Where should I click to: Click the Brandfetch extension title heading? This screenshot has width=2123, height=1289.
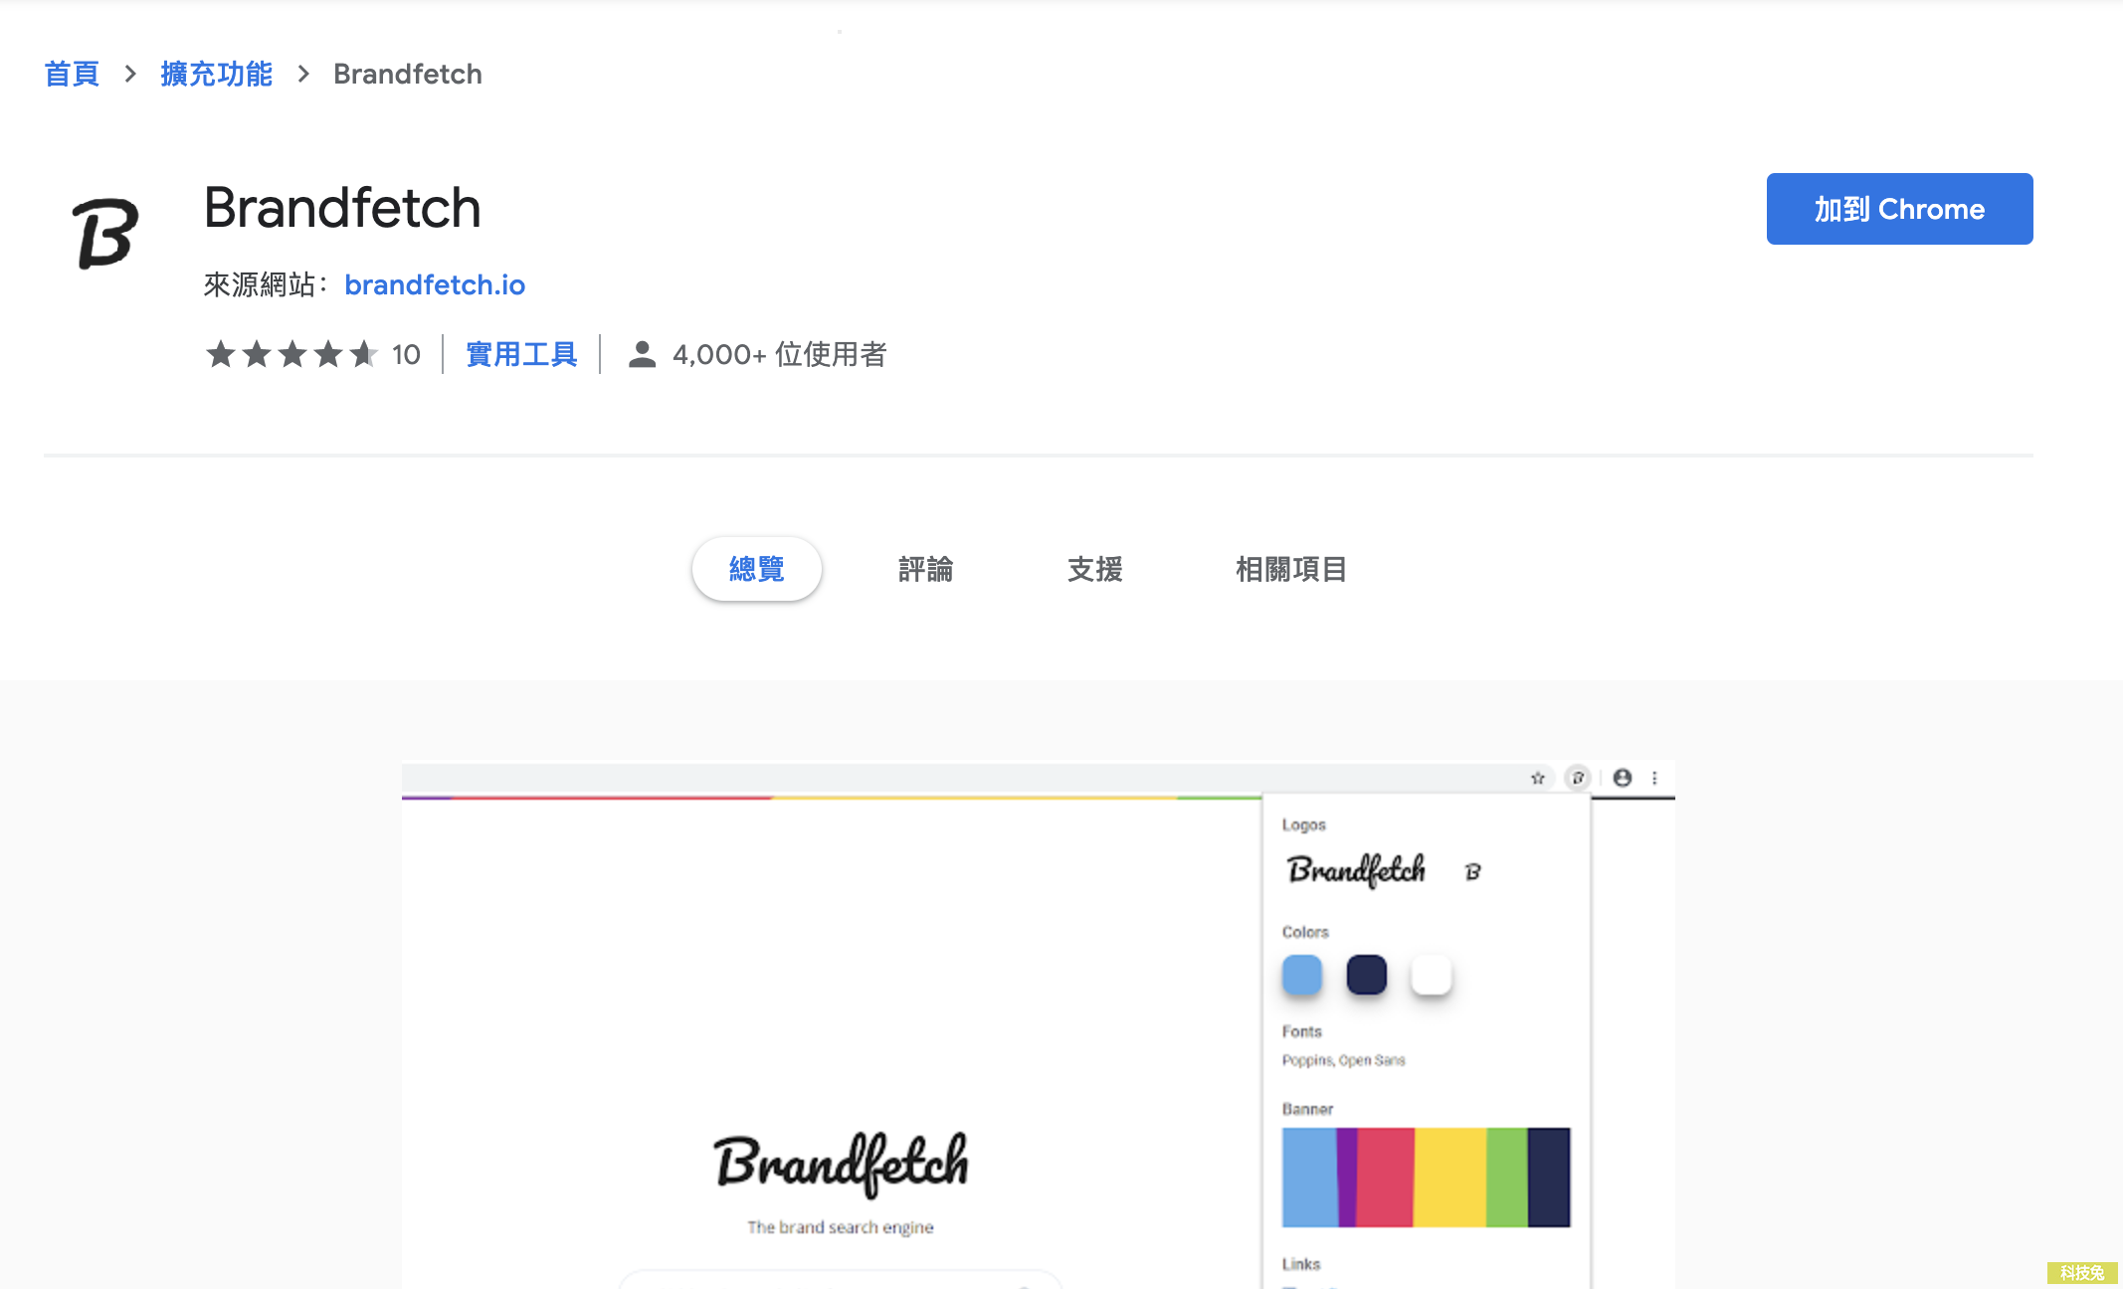(342, 208)
